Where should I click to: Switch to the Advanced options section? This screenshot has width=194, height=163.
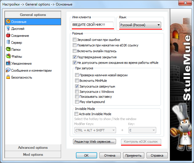(x=33, y=148)
